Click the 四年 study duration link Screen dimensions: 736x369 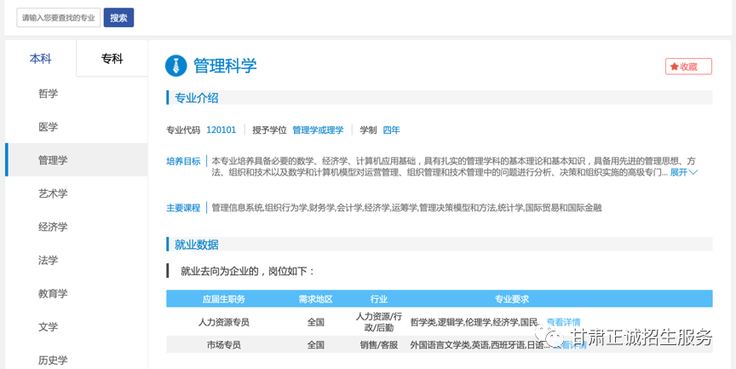tap(391, 130)
